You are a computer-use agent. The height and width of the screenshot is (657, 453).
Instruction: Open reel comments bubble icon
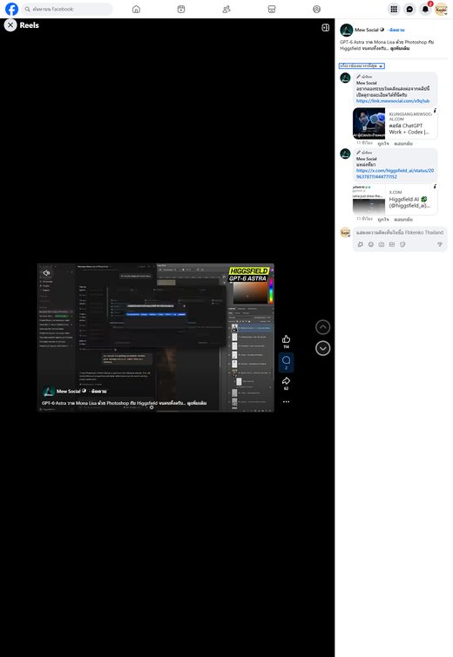[x=286, y=360]
